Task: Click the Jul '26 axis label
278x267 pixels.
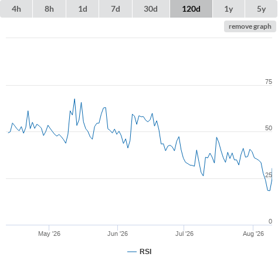Action: point(184,234)
